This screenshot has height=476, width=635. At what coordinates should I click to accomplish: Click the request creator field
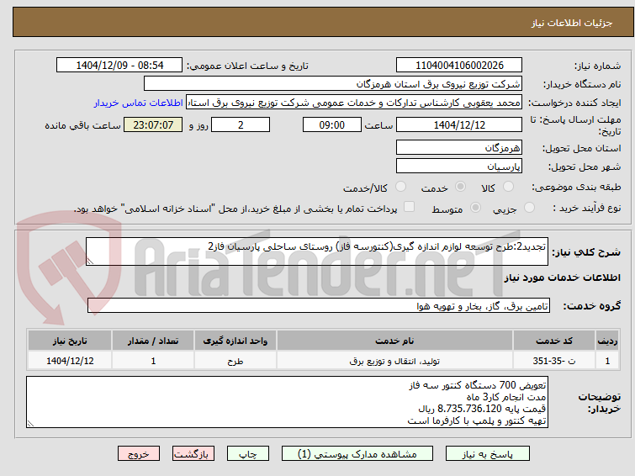pos(354,103)
